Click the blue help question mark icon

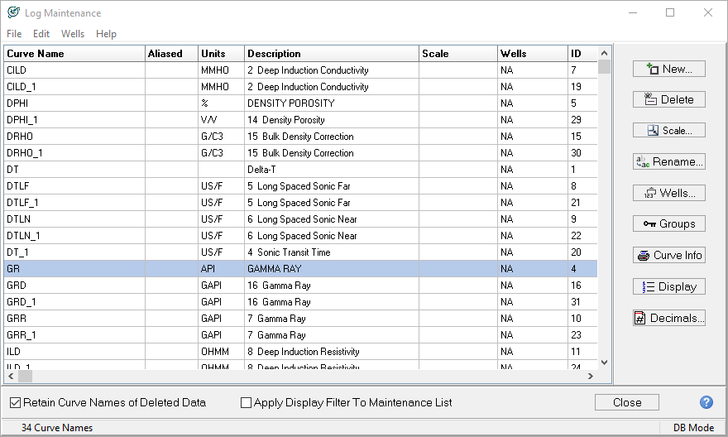706,402
